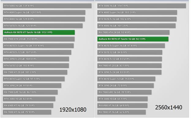Click the RTX 5070 Ti 102.6 FPS bar
The image size is (191, 118).
pos(137,19)
